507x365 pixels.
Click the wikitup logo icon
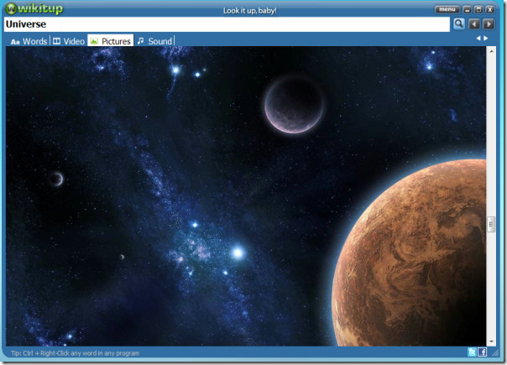click(x=11, y=8)
